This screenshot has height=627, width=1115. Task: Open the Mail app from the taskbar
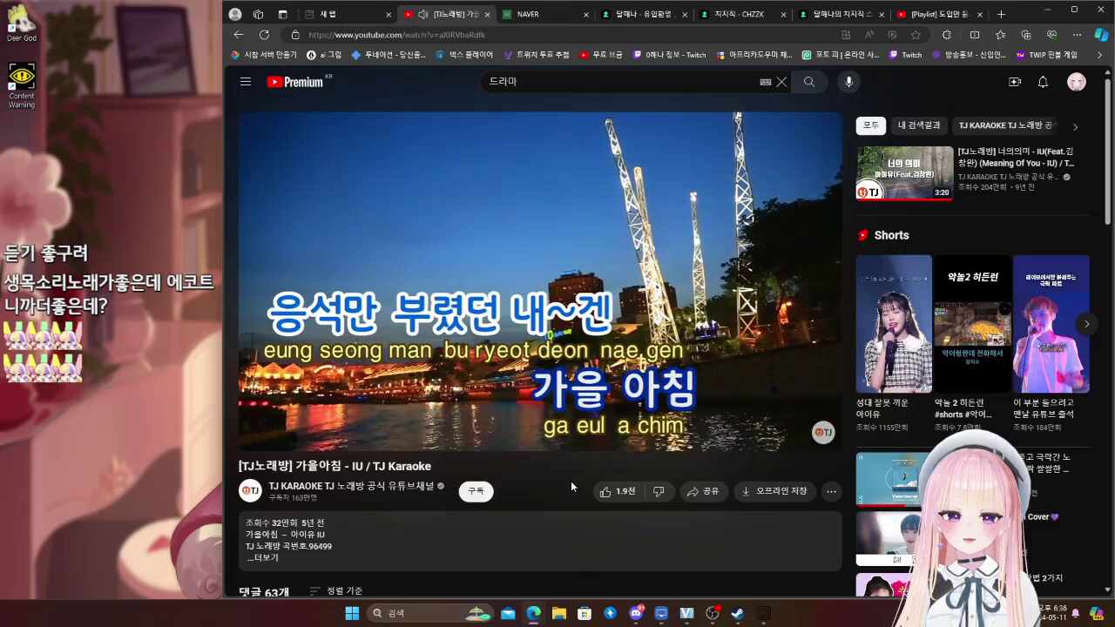(x=508, y=613)
